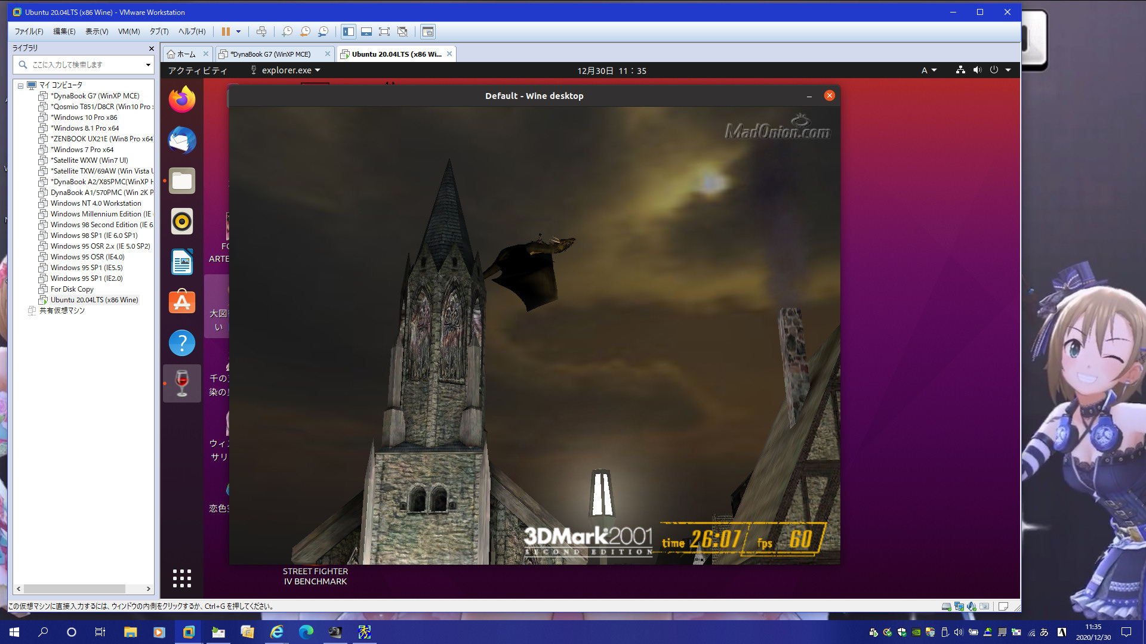Collapse the マイ コンピュータ tree node
1146x644 pixels.
point(20,85)
